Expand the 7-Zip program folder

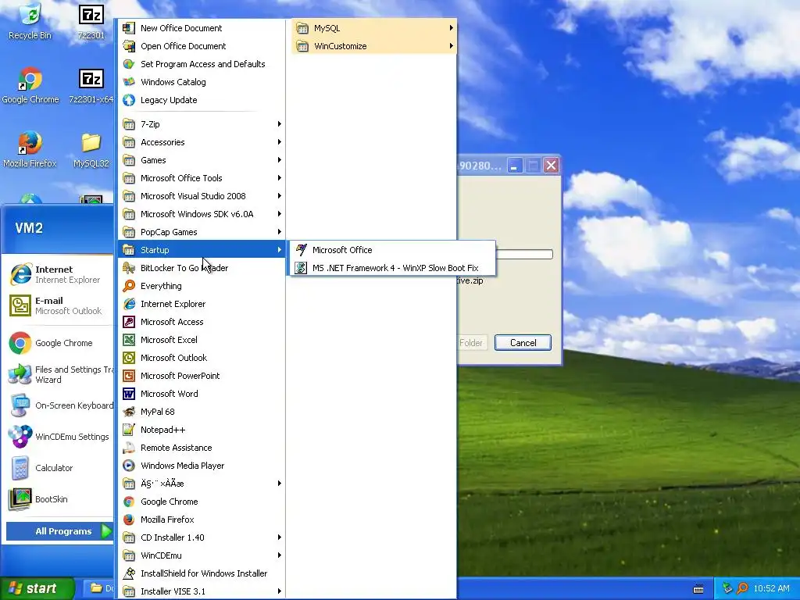pyautogui.click(x=202, y=124)
